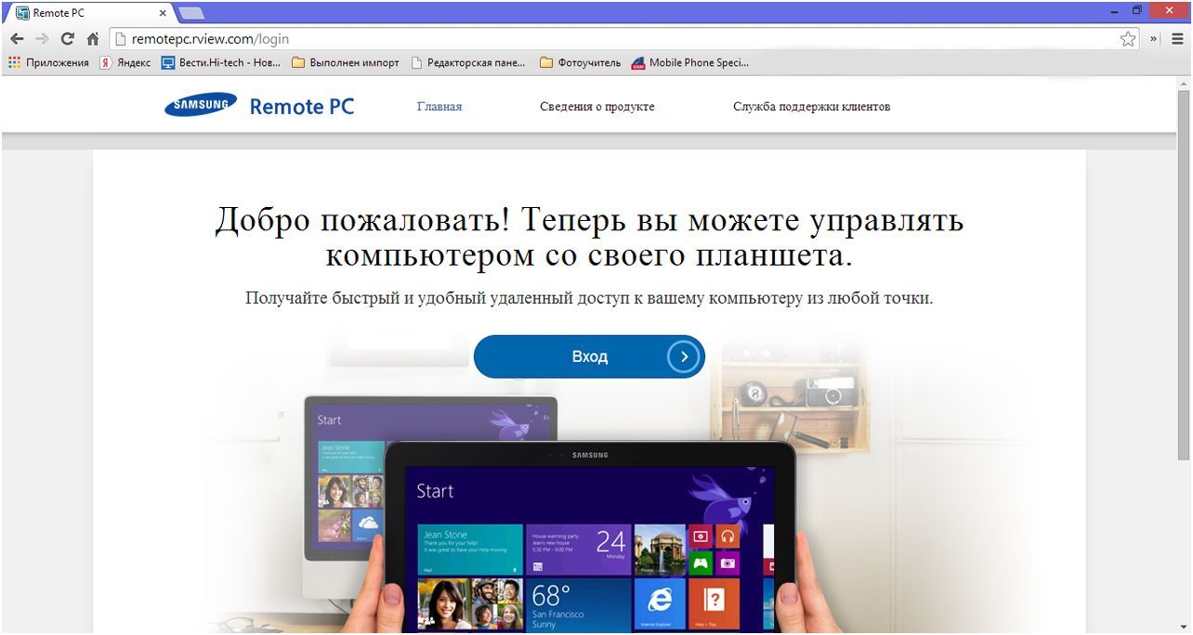Select Главная in the navigation menu

(x=439, y=106)
